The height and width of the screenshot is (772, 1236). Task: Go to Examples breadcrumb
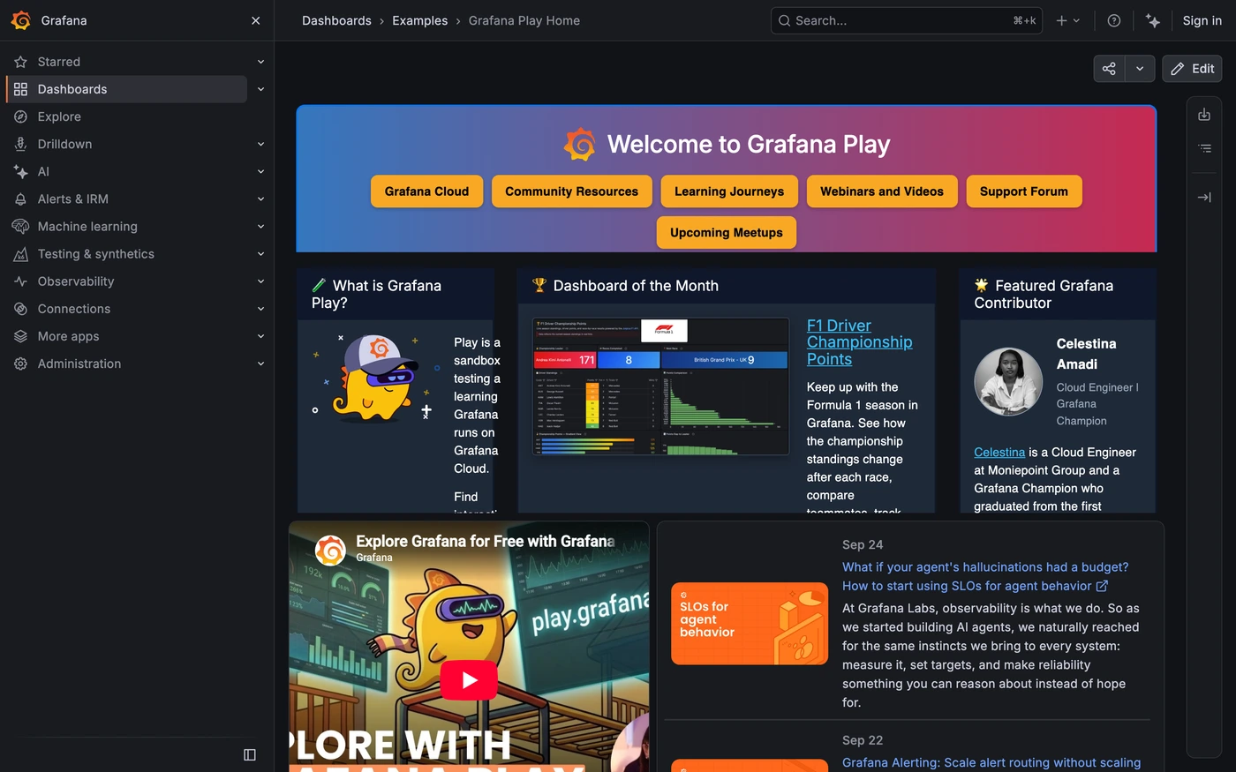419,20
